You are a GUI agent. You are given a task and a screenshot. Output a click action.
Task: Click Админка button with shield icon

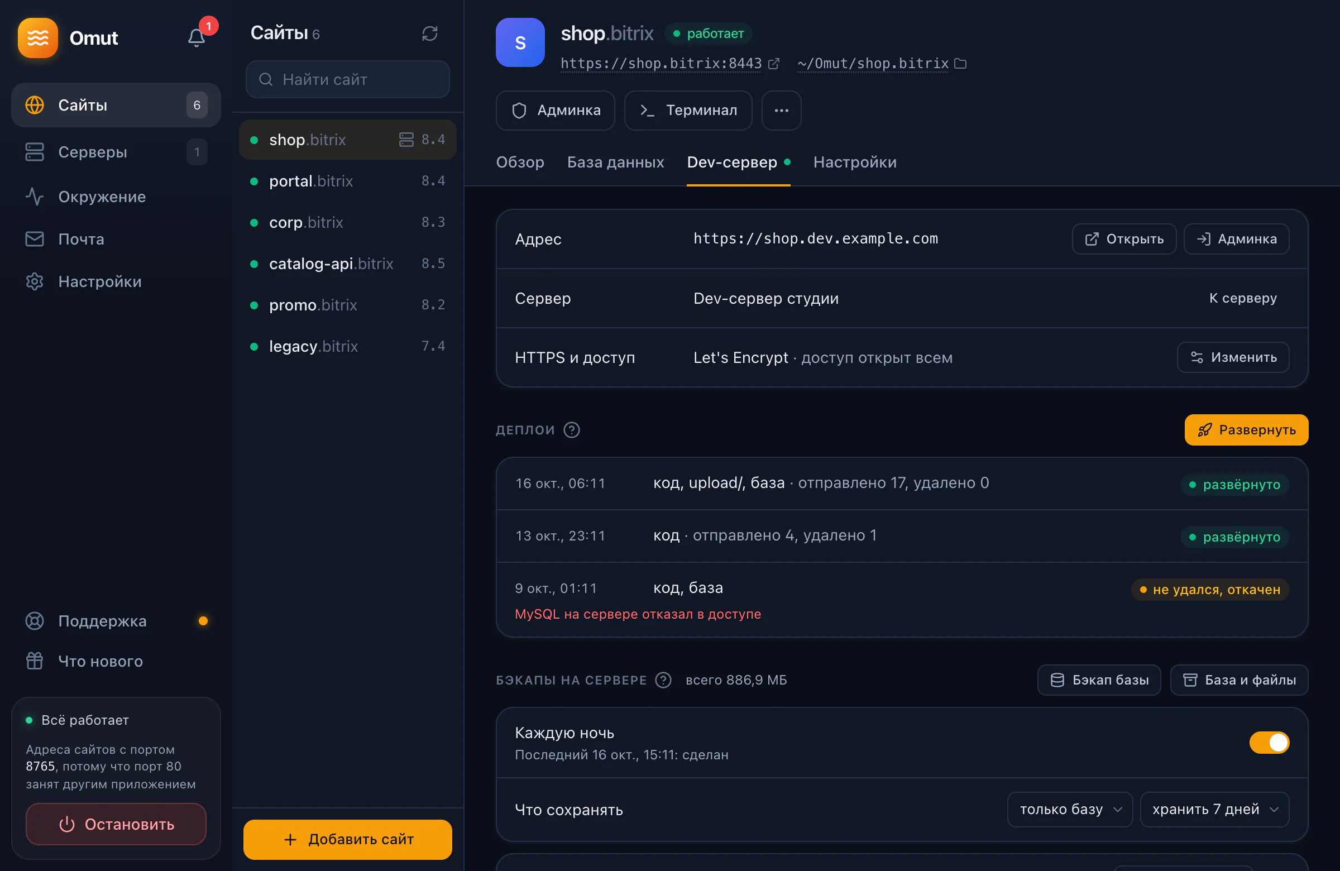[x=555, y=111]
